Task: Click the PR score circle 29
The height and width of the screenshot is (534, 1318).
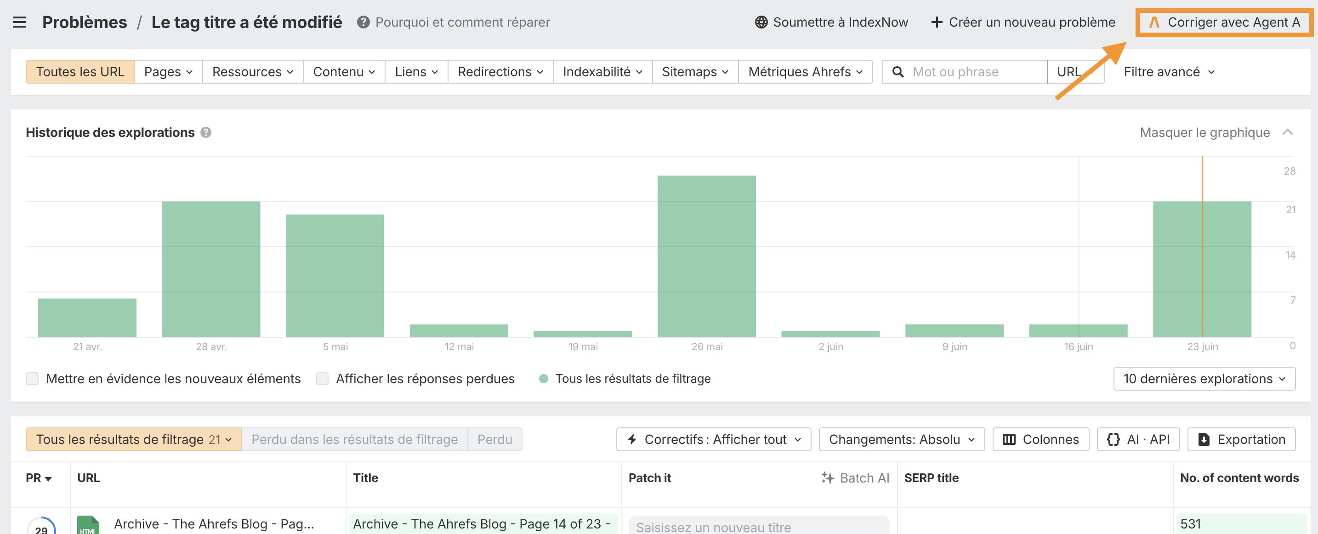Action: click(41, 527)
